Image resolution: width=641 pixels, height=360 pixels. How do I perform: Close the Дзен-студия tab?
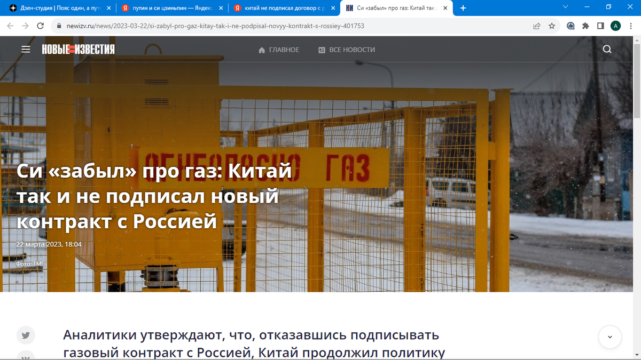pos(108,8)
